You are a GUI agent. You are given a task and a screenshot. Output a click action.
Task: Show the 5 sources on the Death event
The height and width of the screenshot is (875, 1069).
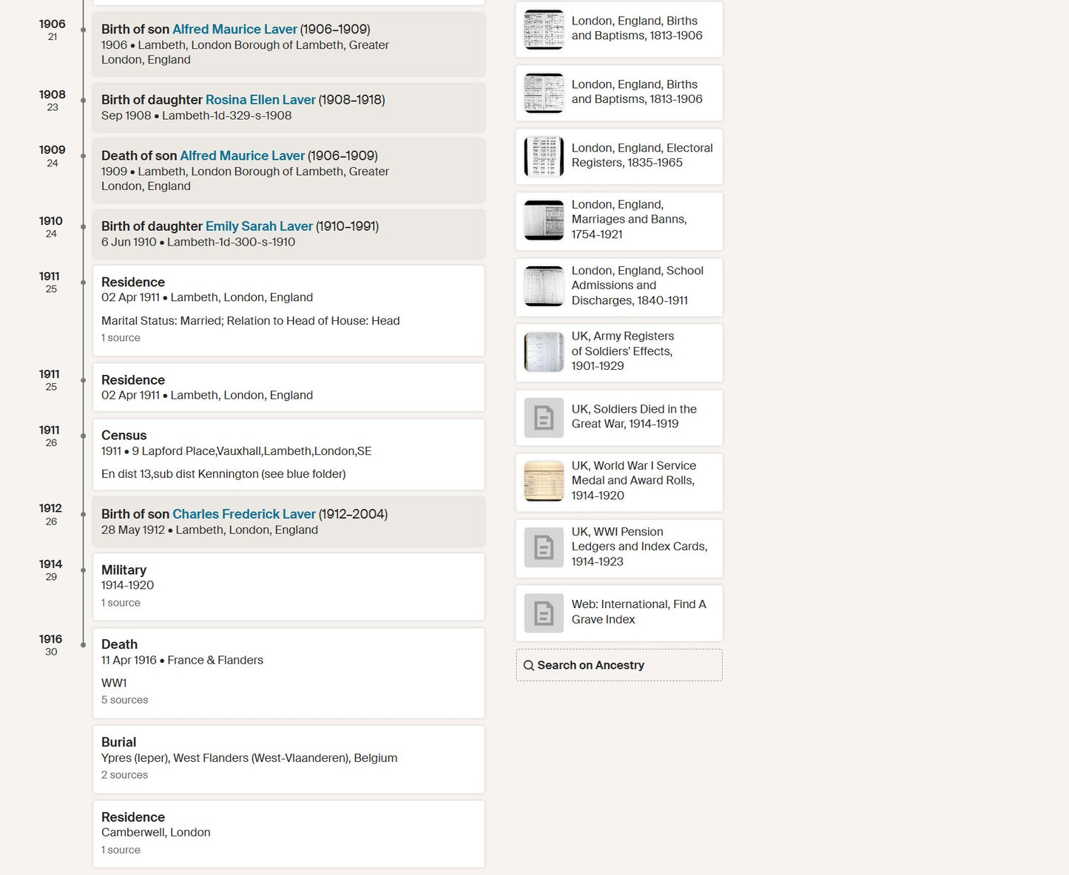(x=124, y=700)
